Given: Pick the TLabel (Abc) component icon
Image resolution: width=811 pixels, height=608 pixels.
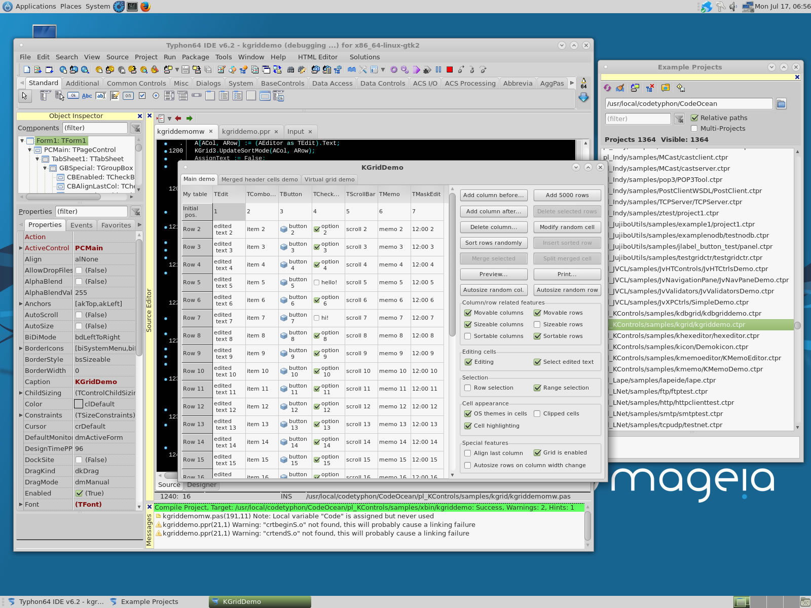Looking at the screenshot, I should click(x=87, y=96).
